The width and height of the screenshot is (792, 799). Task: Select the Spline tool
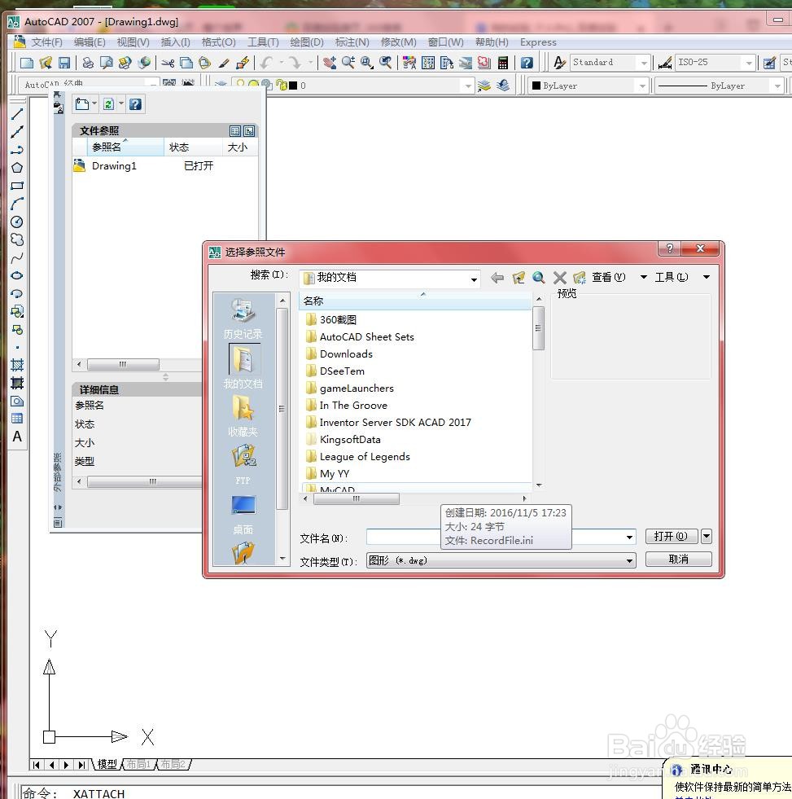click(x=17, y=258)
